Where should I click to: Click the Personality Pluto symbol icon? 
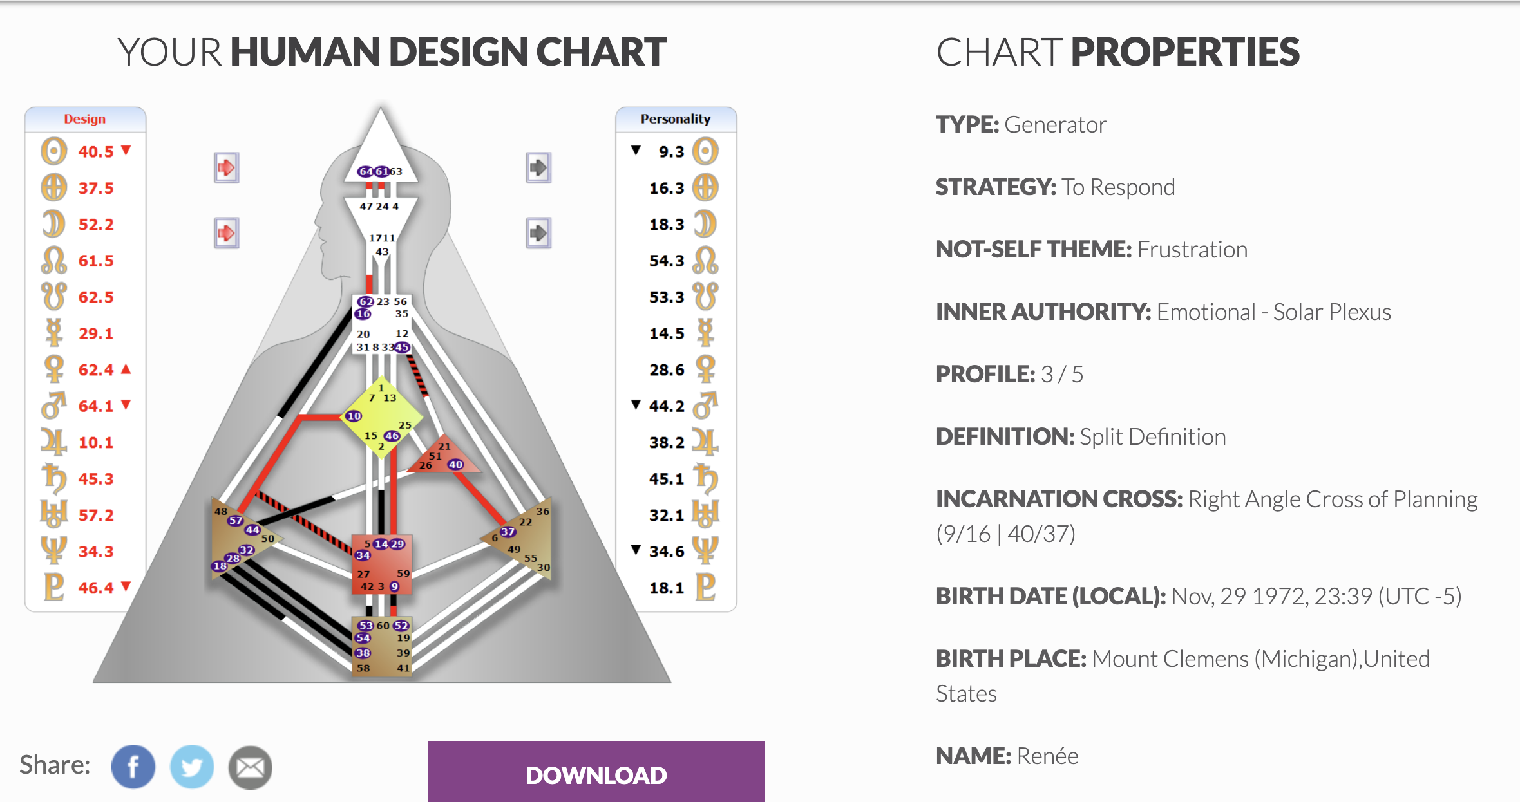tap(705, 587)
